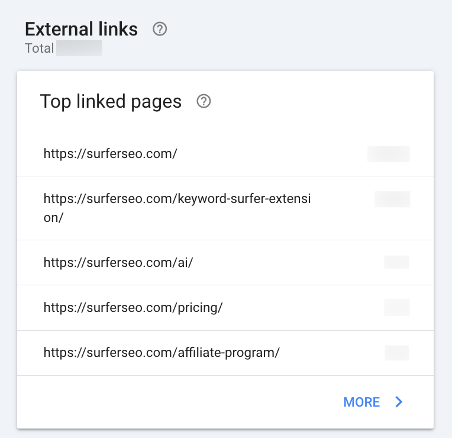
Task: Click the empty footer area left of MORE
Action: click(177, 402)
